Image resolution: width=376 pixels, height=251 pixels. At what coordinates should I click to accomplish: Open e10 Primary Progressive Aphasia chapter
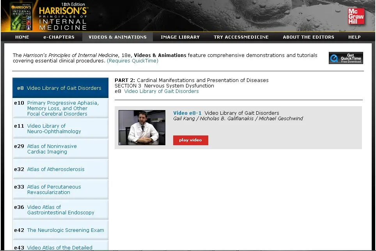[x=60, y=108]
